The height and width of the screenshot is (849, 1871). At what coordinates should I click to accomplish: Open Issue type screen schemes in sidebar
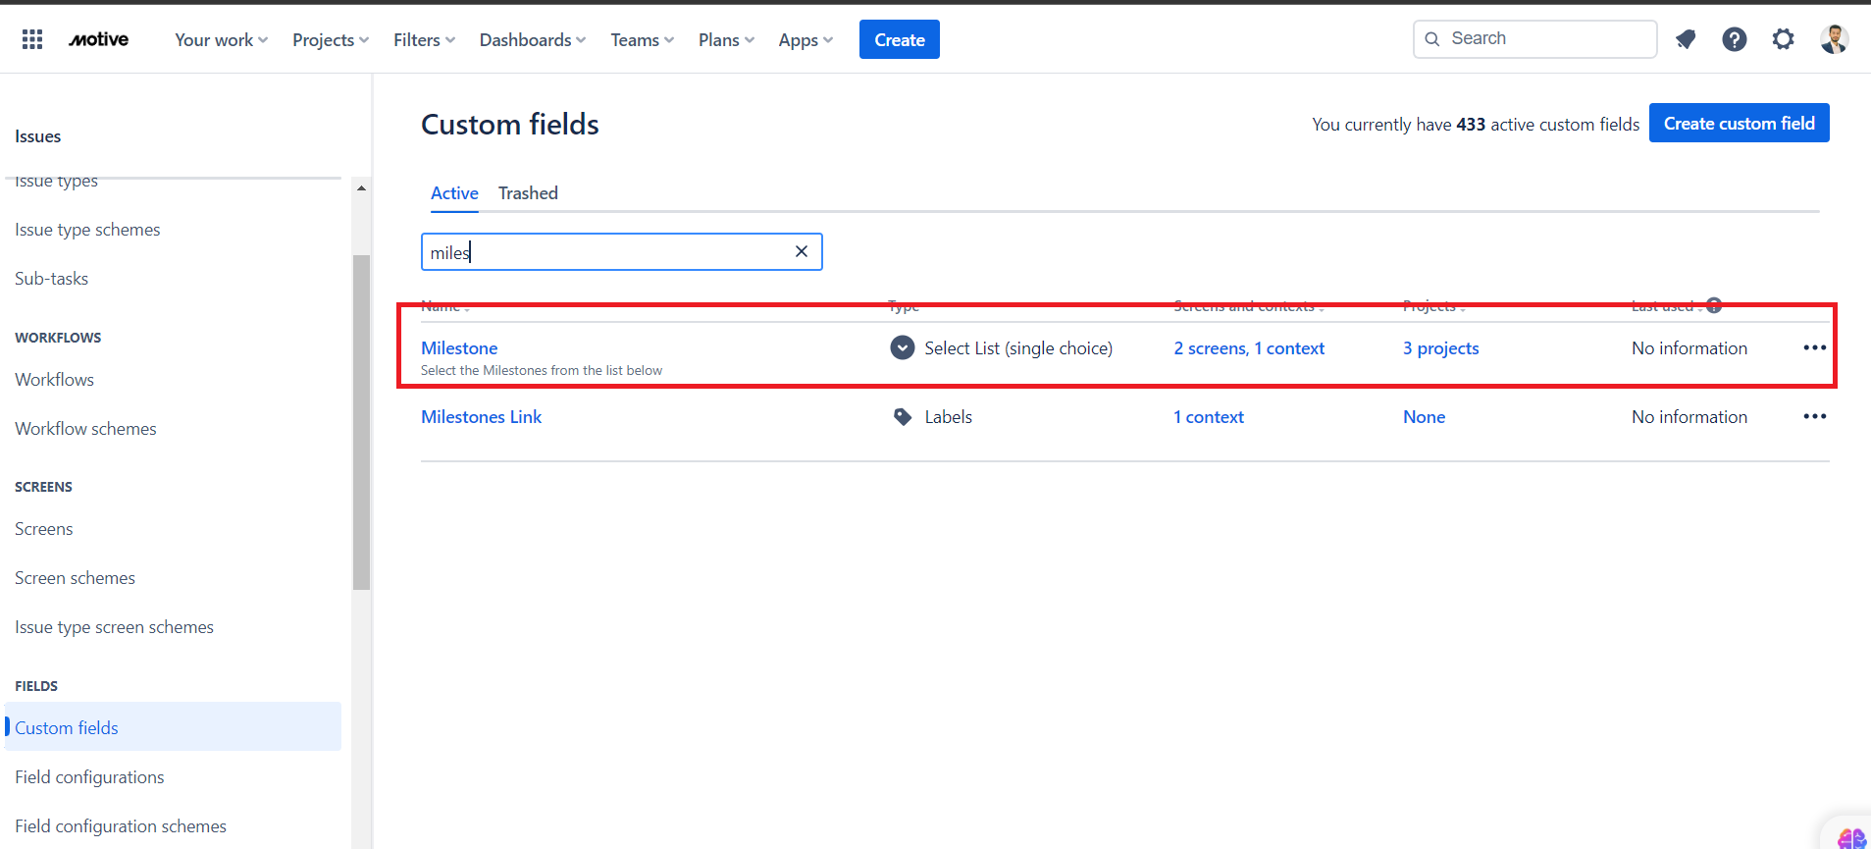(114, 627)
